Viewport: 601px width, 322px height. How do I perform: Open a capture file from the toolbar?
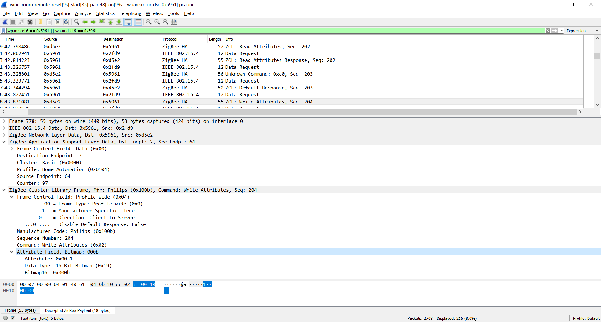point(40,22)
